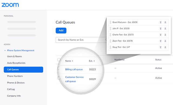Viewport: 173px width, 105px height.
Task: Click Zoom Test down arrow
Action: coord(165,41)
